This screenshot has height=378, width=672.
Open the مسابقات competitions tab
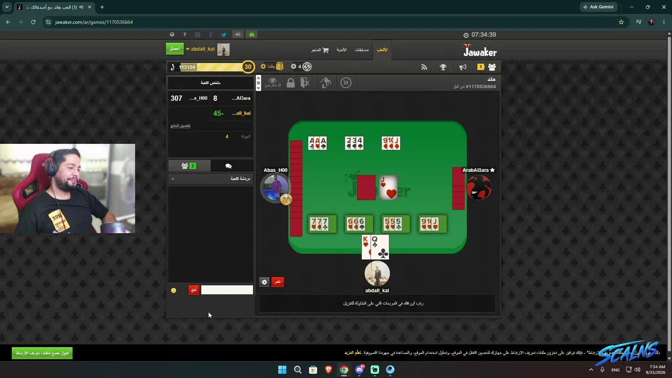tap(362, 50)
